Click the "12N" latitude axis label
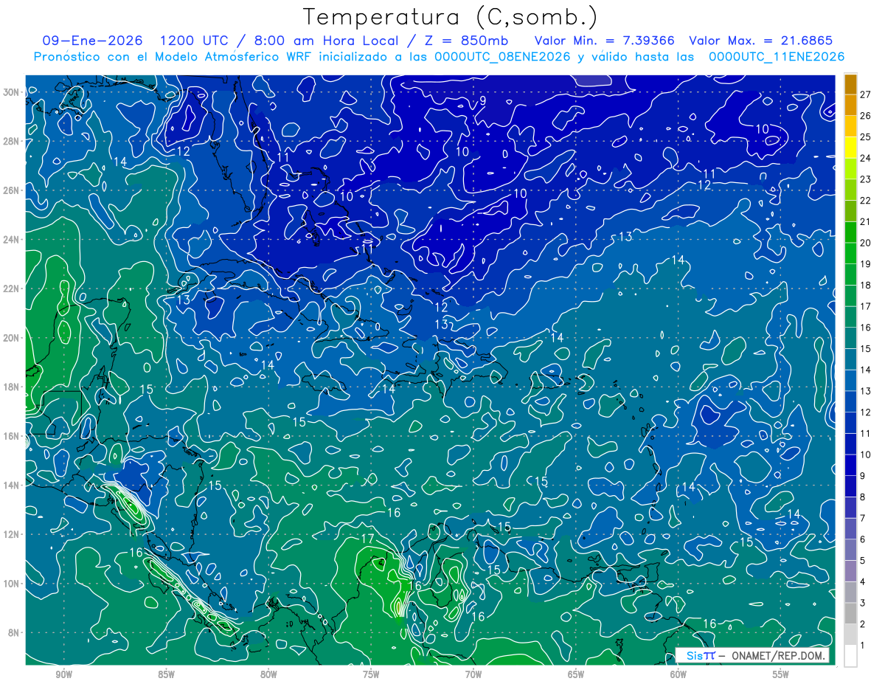This screenshot has height=684, width=885. tap(10, 534)
